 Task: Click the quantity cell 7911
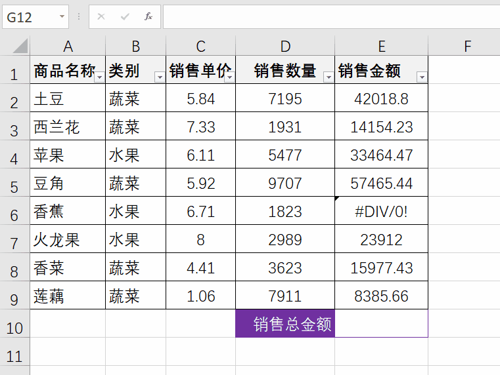point(285,295)
